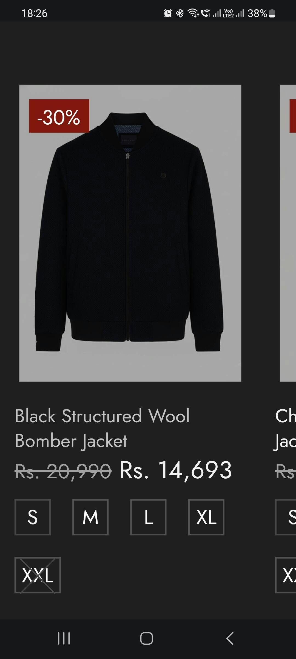The height and width of the screenshot is (659, 296).
Task: Select size M for bomber jacket
Action: [90, 517]
